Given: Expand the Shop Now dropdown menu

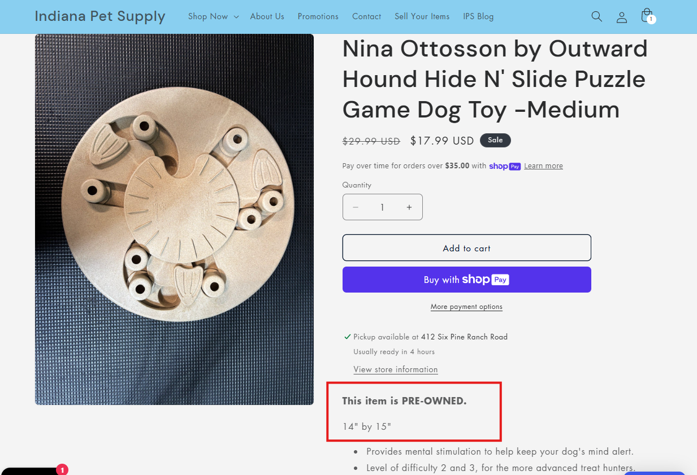Looking at the screenshot, I should pos(213,16).
